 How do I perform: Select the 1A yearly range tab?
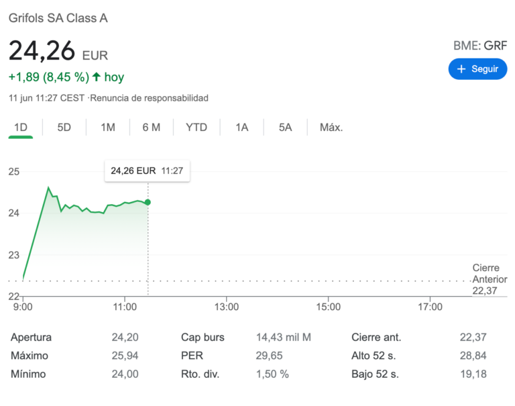pyautogui.click(x=241, y=128)
